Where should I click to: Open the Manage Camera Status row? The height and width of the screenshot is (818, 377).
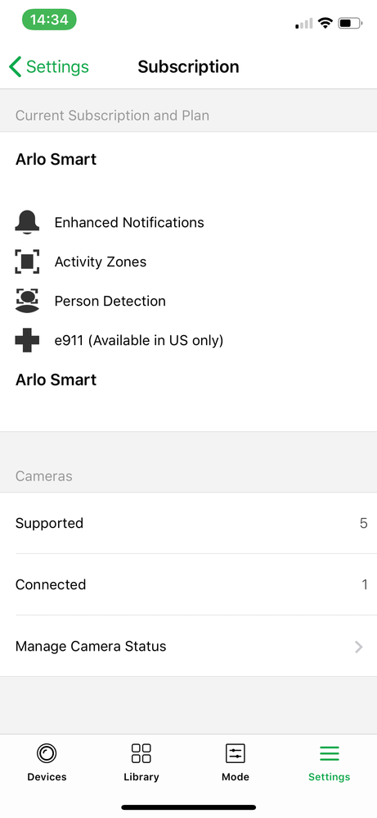[x=188, y=647]
